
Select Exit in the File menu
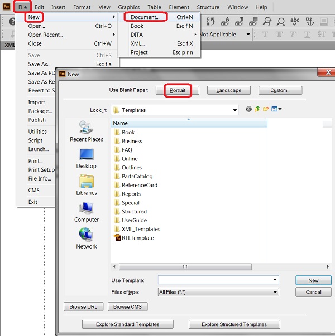click(33, 202)
